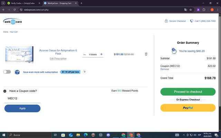
Task: Decrease box quantity with the minus icon
Action: point(84,55)
